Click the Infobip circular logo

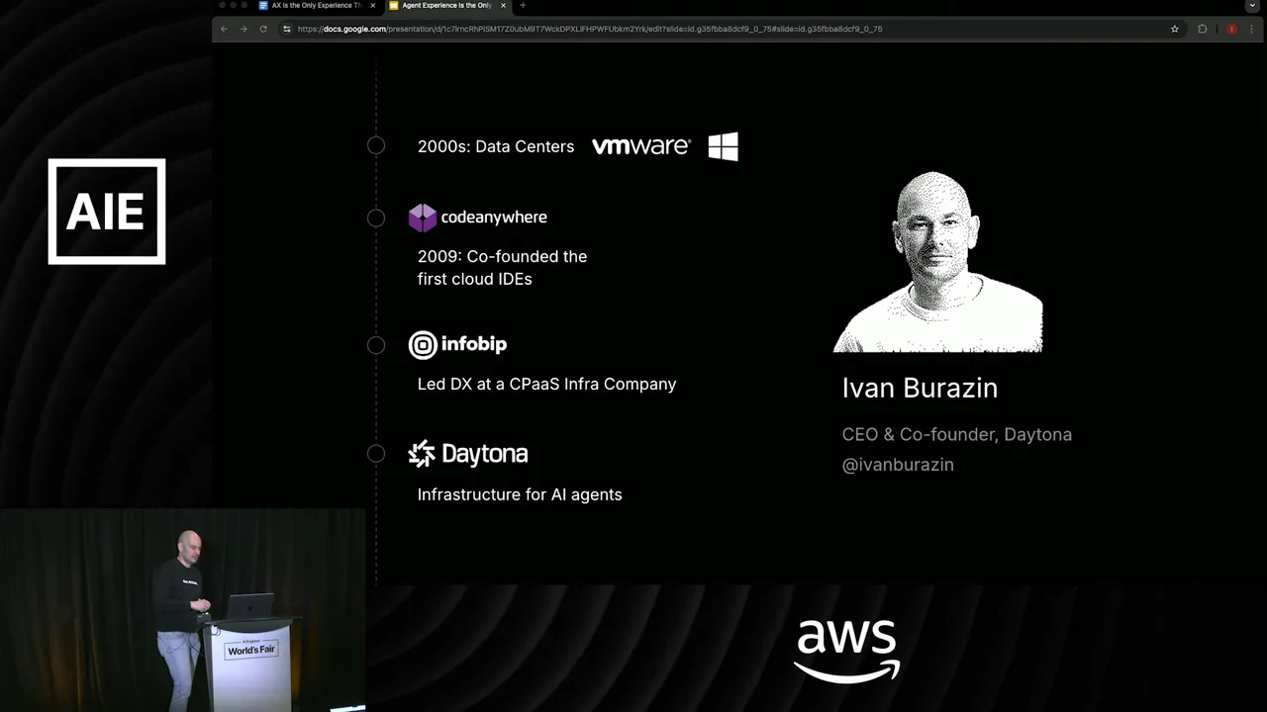(423, 344)
